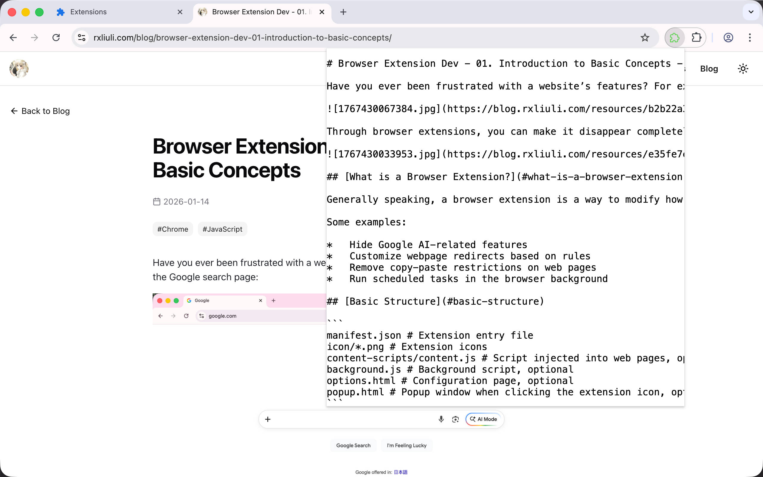763x477 pixels.
Task: Open the Chrome profile icon
Action: [x=728, y=38]
